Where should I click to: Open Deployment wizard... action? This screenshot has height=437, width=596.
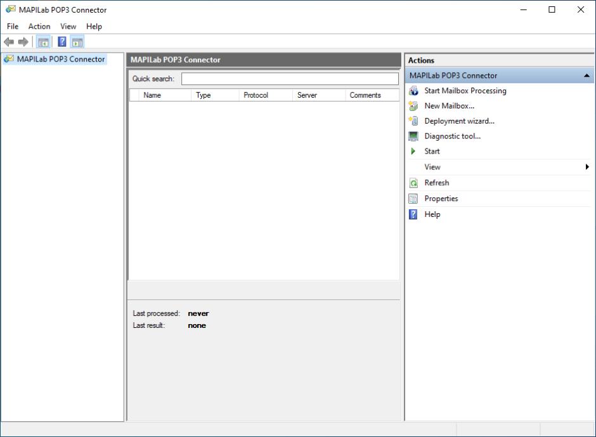pyautogui.click(x=460, y=121)
